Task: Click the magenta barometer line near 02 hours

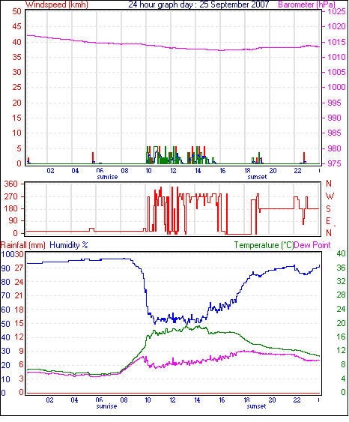Action: [x=50, y=37]
